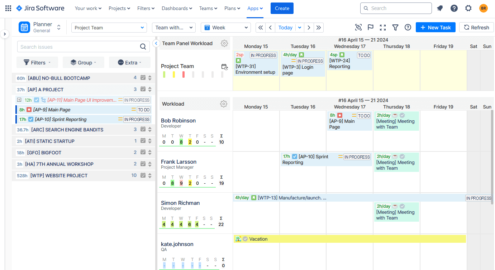Click the blue Create button

tap(282, 8)
